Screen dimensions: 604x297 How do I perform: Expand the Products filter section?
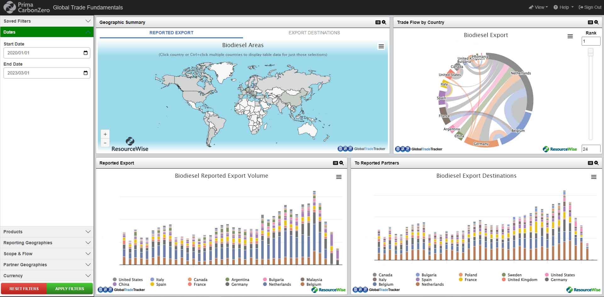coord(47,232)
